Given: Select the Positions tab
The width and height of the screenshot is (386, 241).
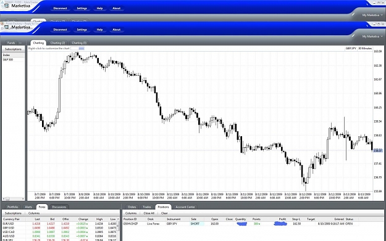Looking at the screenshot, I should coord(163,207).
